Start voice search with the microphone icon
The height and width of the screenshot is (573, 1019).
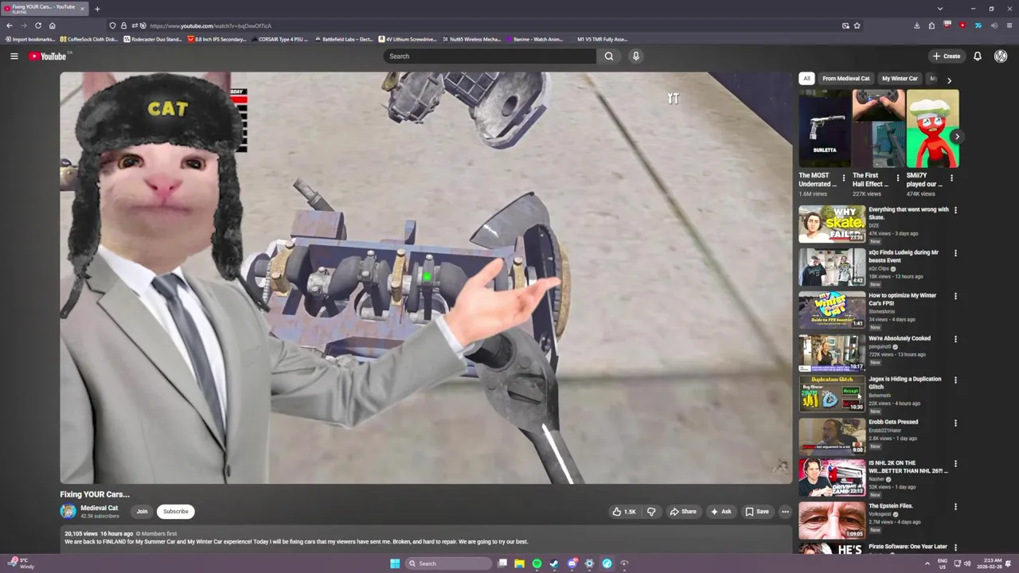coord(635,56)
